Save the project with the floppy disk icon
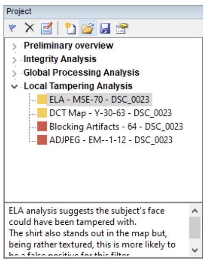Viewport: 207px width, 263px height. pyautogui.click(x=105, y=28)
